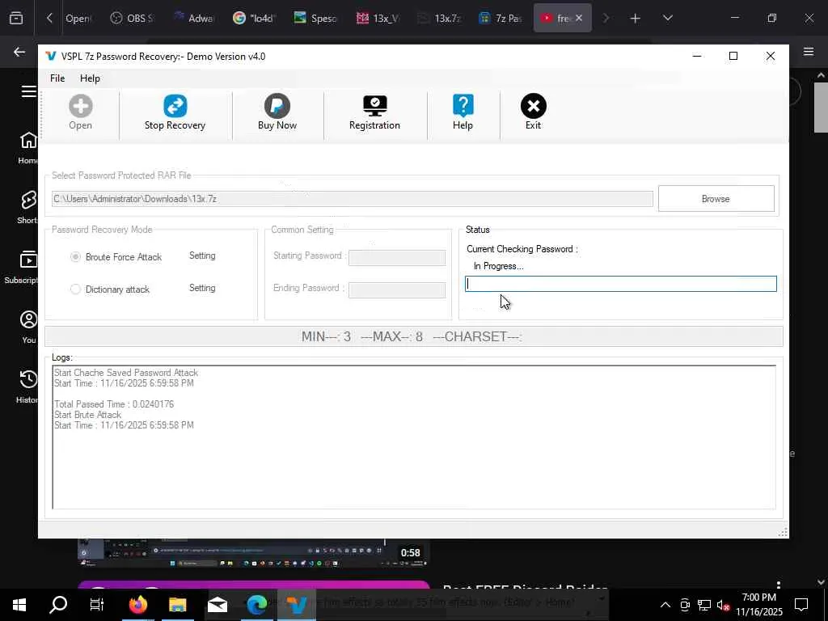Switch to the 13x_V browser tab
The image size is (828, 621).
pos(378,18)
